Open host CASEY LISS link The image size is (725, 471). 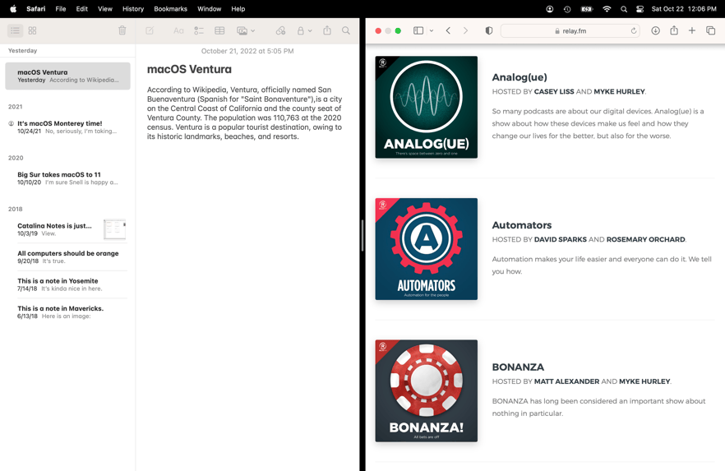554,91
